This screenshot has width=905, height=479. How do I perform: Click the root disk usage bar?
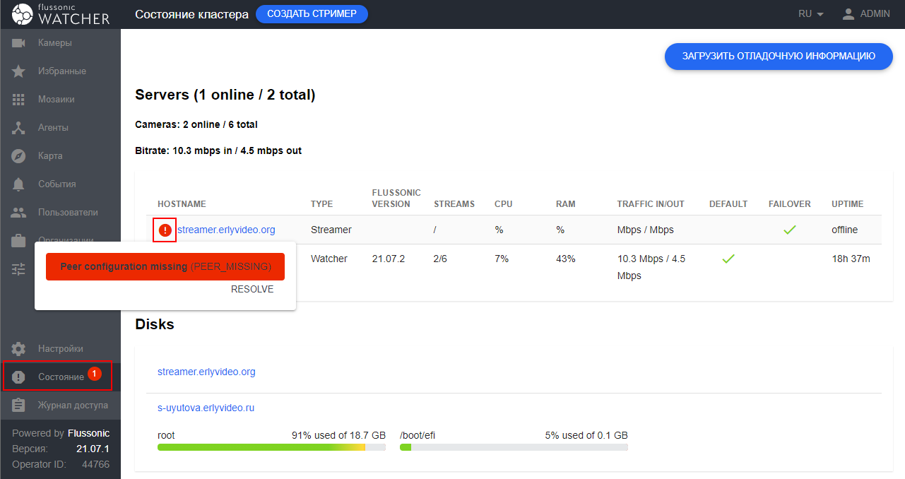tap(271, 447)
